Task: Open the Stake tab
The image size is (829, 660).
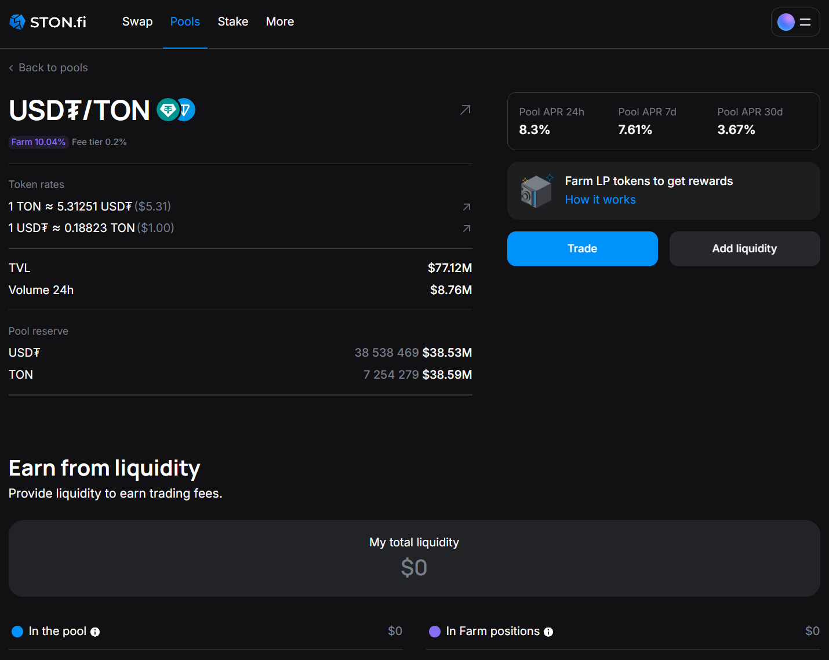Action: (232, 22)
